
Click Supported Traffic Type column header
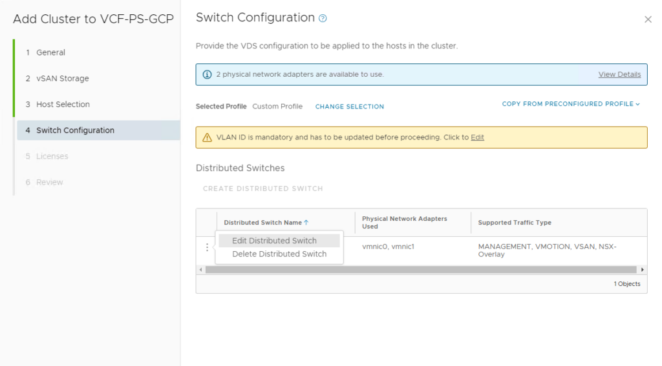tap(515, 223)
